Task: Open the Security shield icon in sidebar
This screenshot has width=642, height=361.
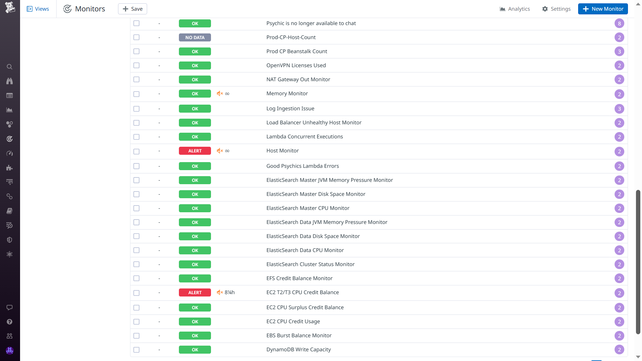Action: coord(10,240)
